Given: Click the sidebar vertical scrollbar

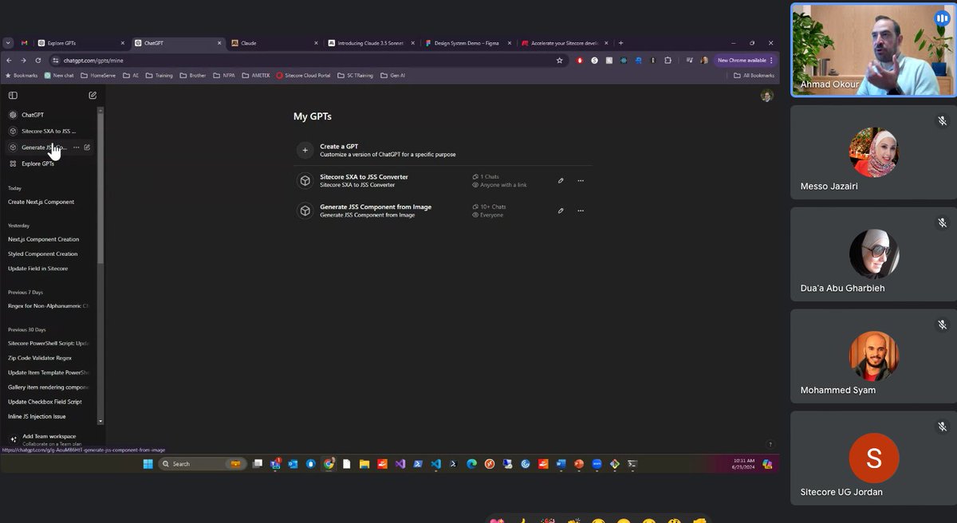Looking at the screenshot, I should (x=100, y=189).
